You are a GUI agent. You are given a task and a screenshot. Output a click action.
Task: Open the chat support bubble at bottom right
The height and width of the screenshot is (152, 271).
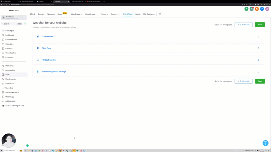pos(265,143)
